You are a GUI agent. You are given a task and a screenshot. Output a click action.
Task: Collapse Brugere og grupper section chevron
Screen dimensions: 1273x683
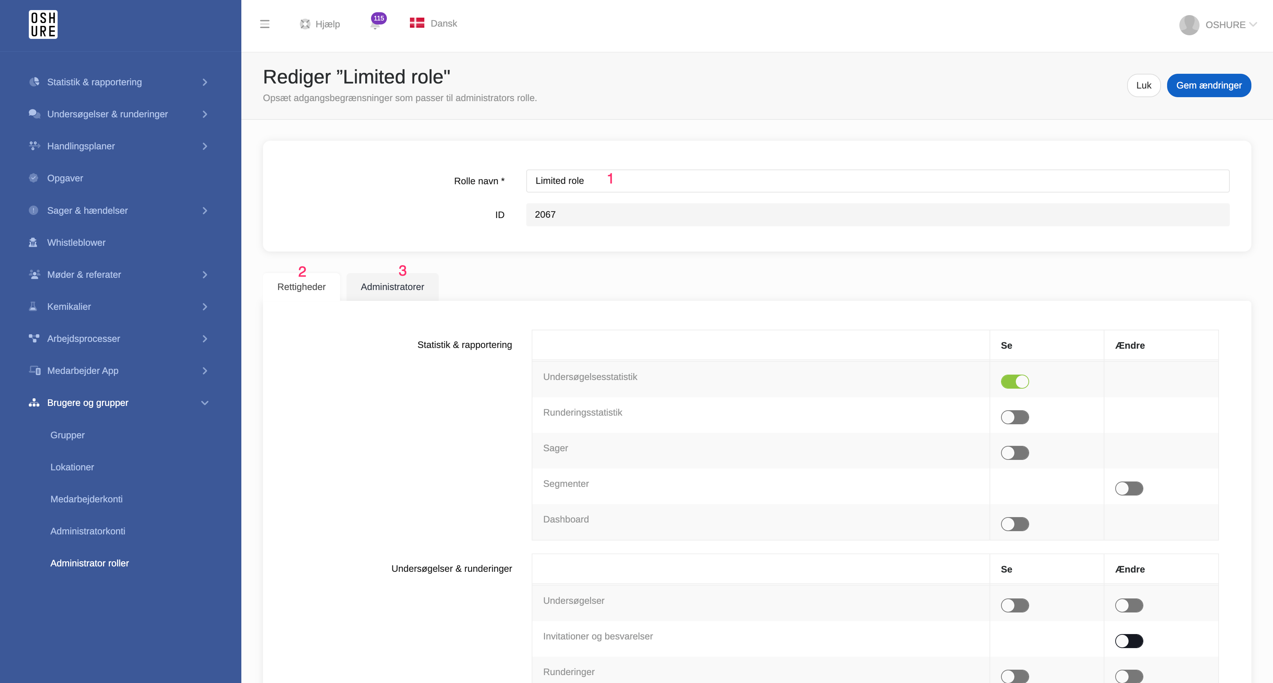pos(205,403)
